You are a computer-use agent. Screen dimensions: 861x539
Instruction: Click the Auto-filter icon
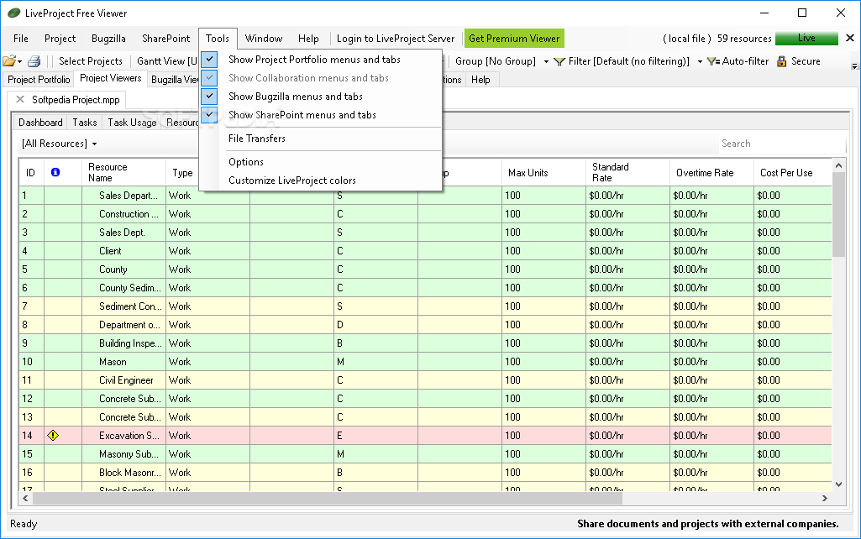(713, 61)
